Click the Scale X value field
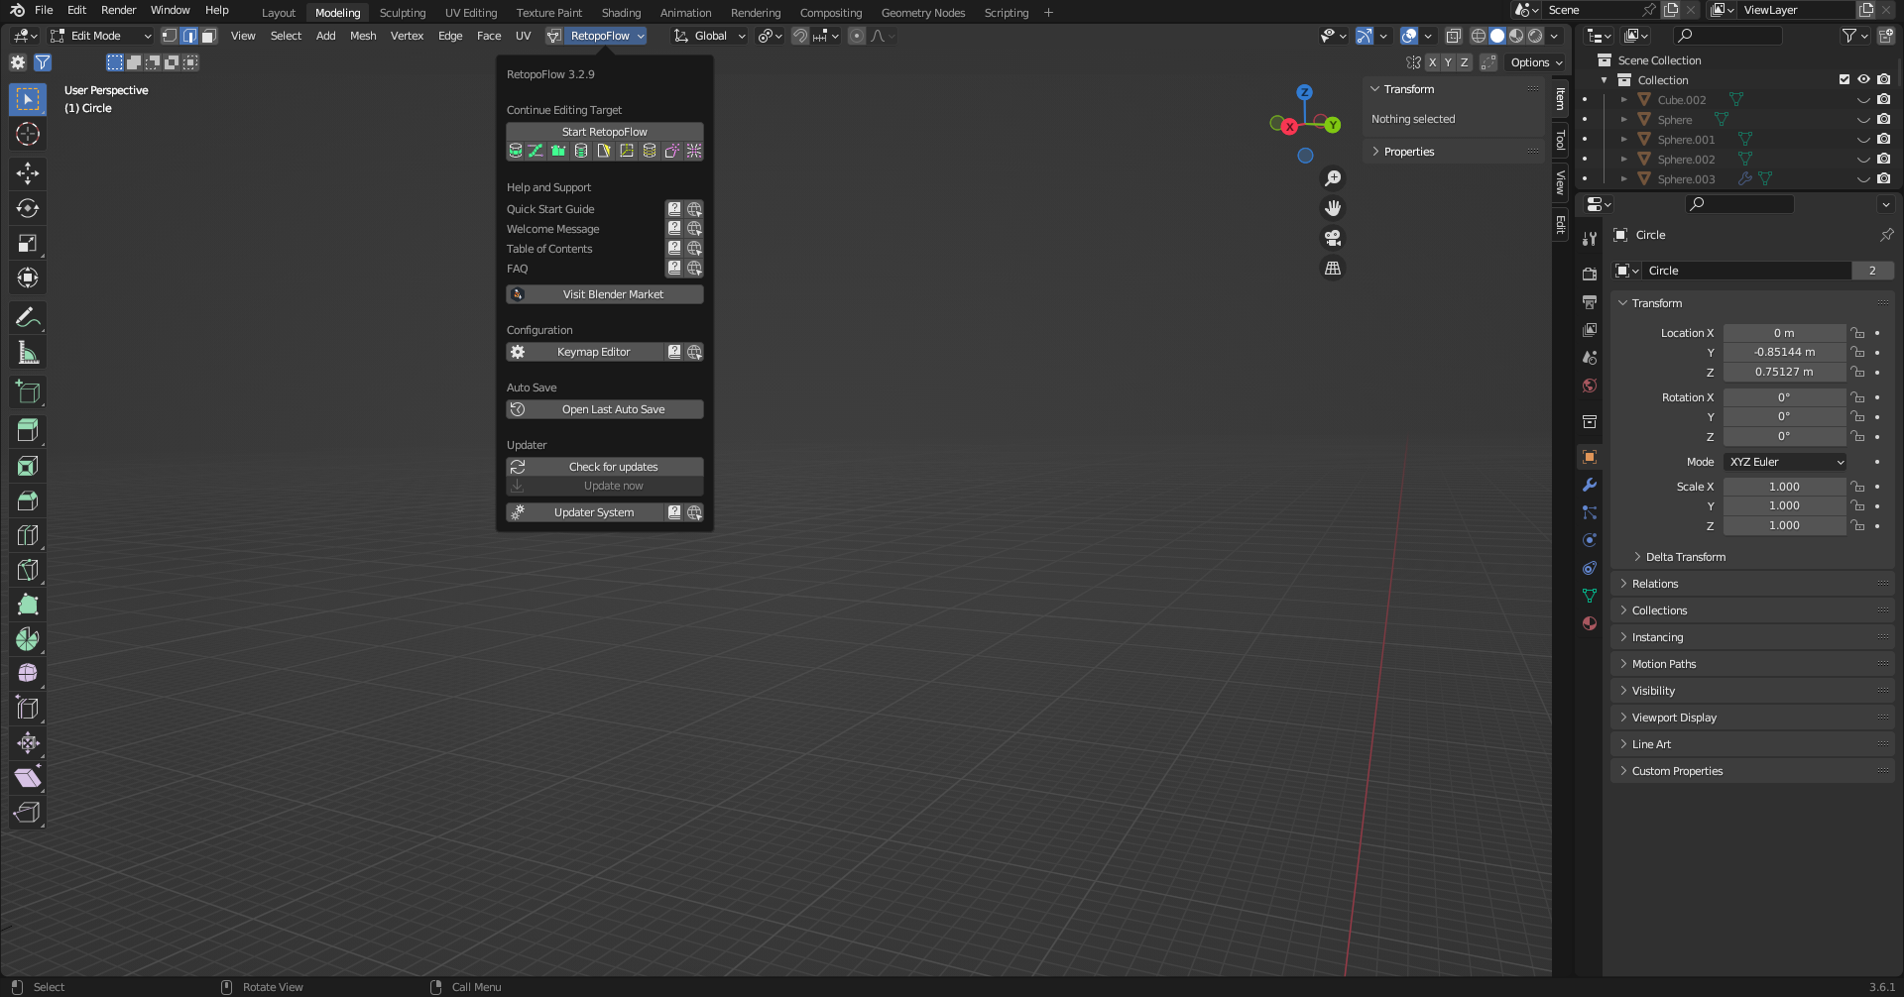Image resolution: width=1904 pixels, height=997 pixels. (x=1784, y=487)
